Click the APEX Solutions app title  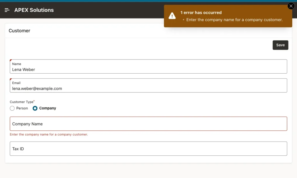tap(34, 10)
